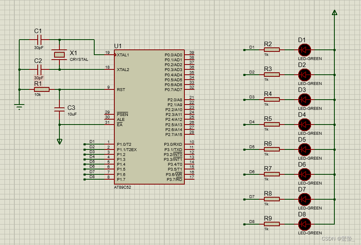Select resistor R9 body

272,224
